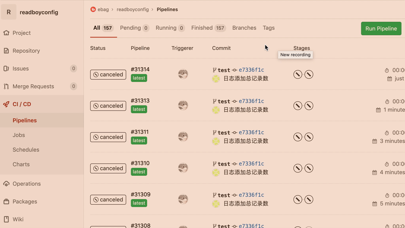
Task: Click the Packages bag icon
Action: click(x=6, y=201)
